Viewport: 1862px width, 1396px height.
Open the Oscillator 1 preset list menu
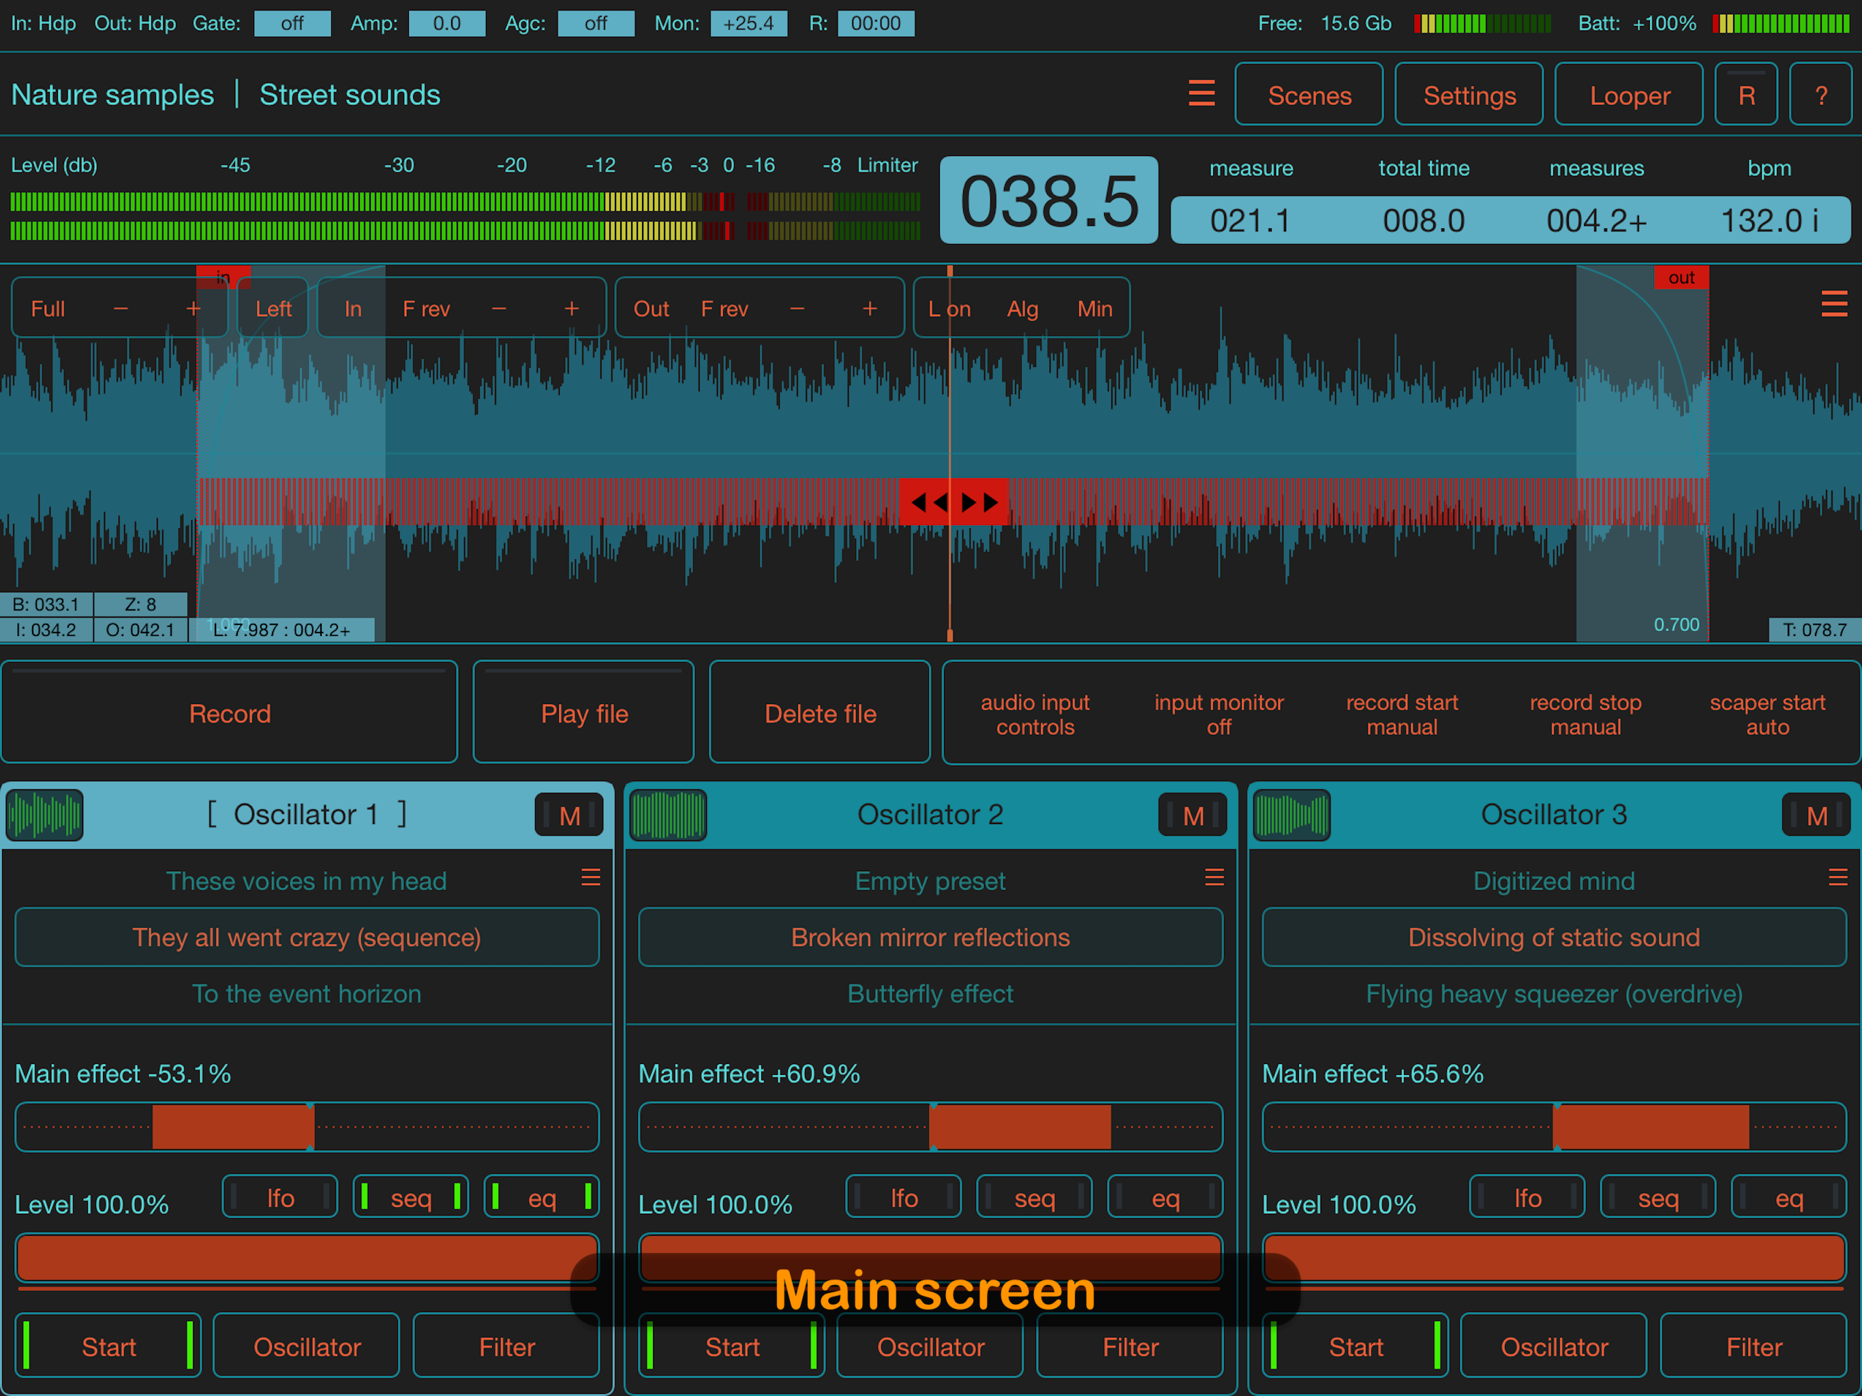tap(591, 878)
